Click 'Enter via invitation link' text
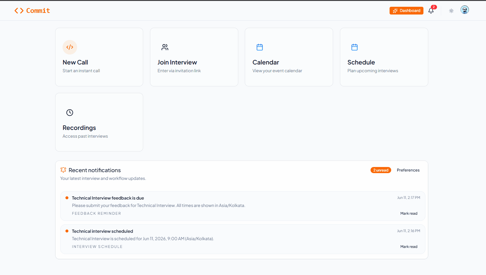 [x=179, y=71]
